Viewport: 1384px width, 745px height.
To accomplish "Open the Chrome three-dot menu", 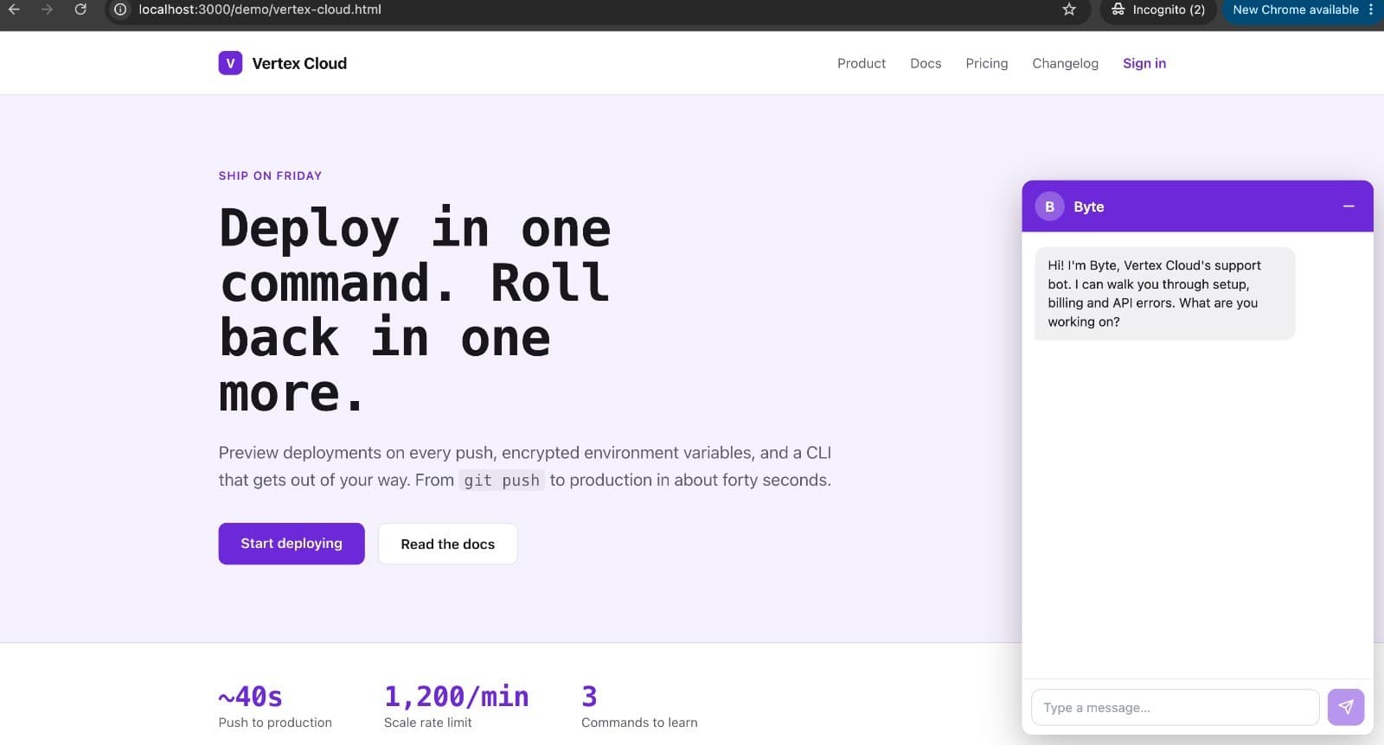I will [1371, 10].
